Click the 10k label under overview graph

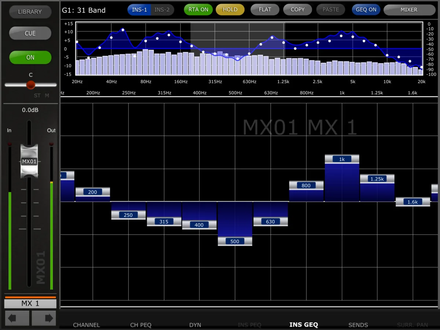[x=387, y=81]
